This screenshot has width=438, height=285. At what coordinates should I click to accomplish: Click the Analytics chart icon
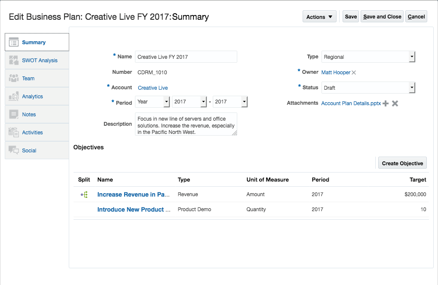click(14, 97)
